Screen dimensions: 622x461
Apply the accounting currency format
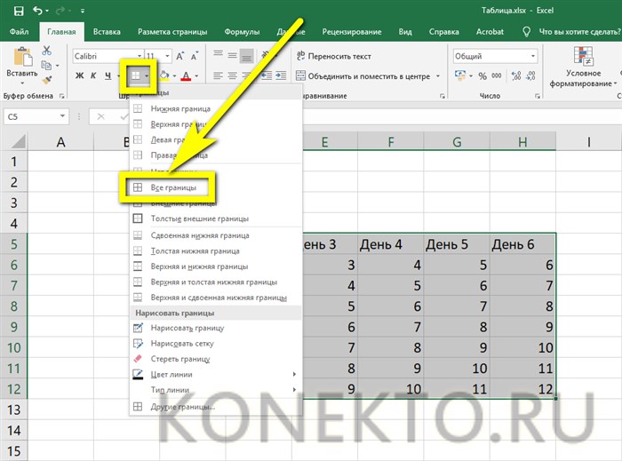point(460,76)
